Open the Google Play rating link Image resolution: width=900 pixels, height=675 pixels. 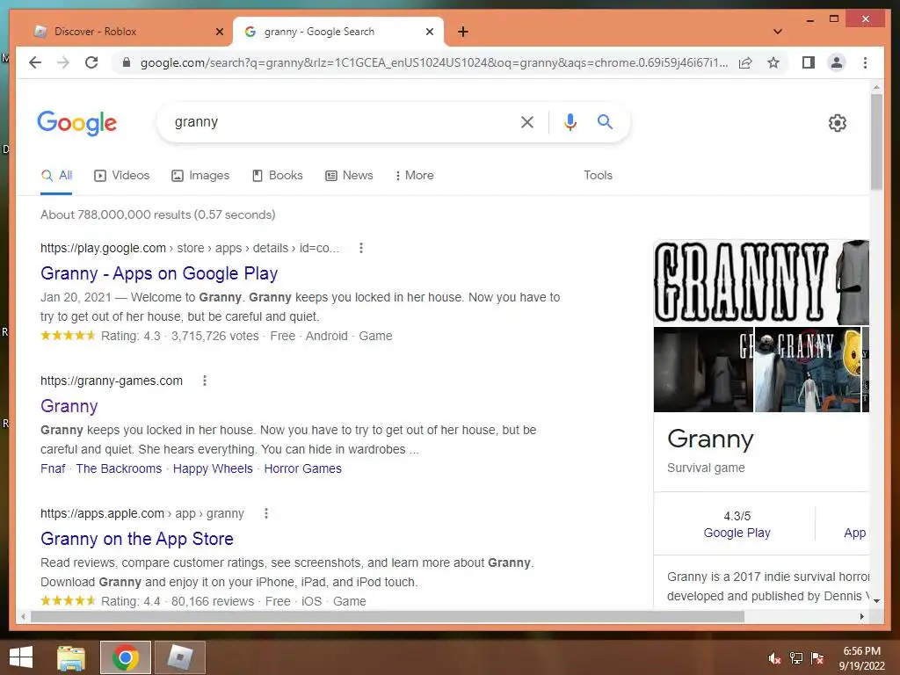click(737, 533)
